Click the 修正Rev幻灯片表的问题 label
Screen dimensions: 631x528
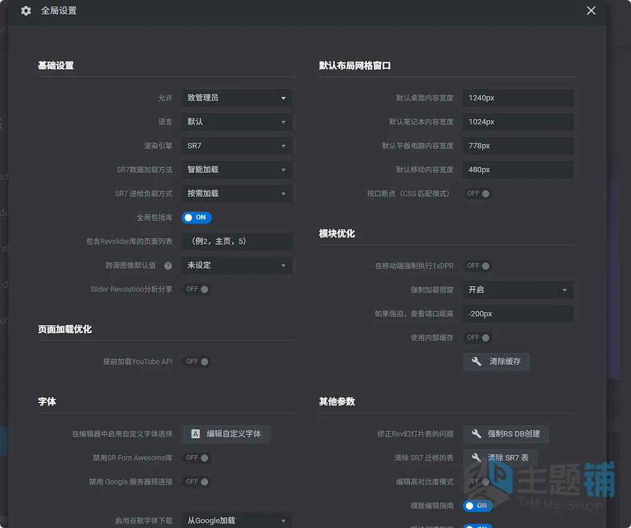coord(415,434)
